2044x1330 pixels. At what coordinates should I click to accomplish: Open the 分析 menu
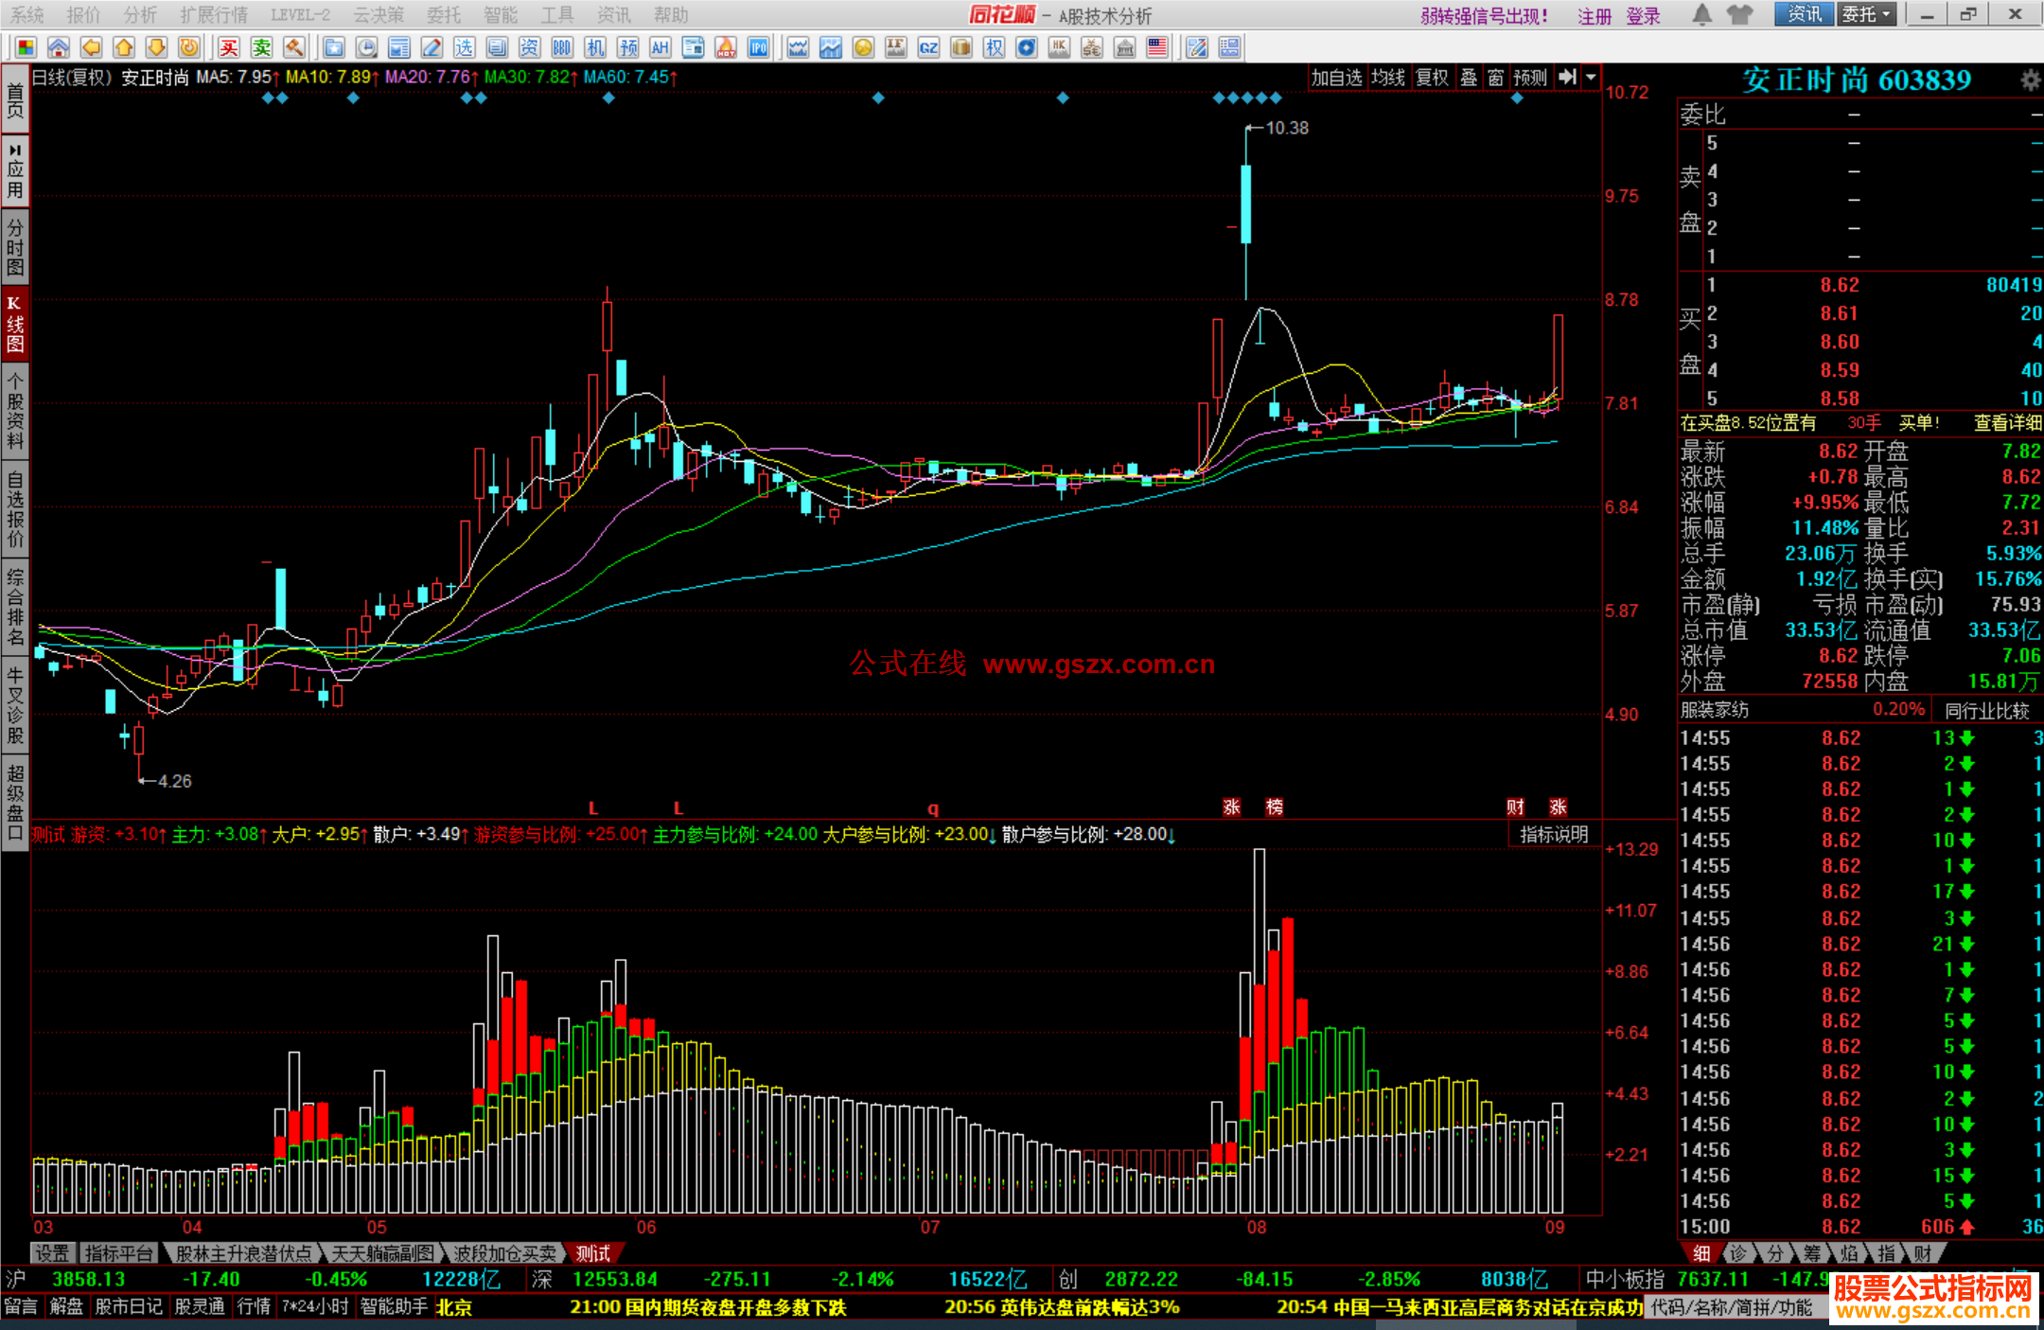click(x=140, y=15)
